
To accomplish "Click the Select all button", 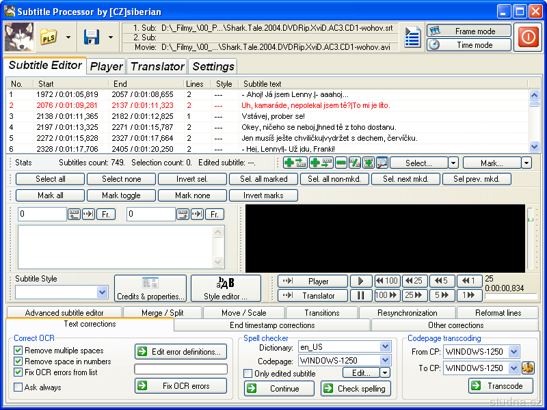I will (x=50, y=179).
